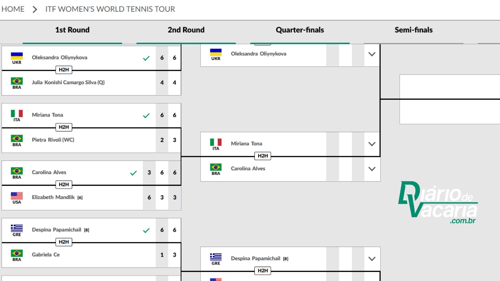Click Brazil flag beside Pietra Rivoli
The height and width of the screenshot is (281, 500).
pos(17,138)
